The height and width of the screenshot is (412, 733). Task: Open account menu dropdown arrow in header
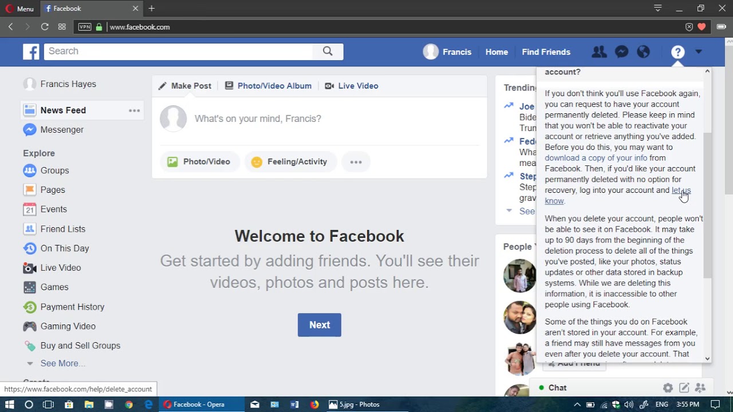click(x=699, y=52)
